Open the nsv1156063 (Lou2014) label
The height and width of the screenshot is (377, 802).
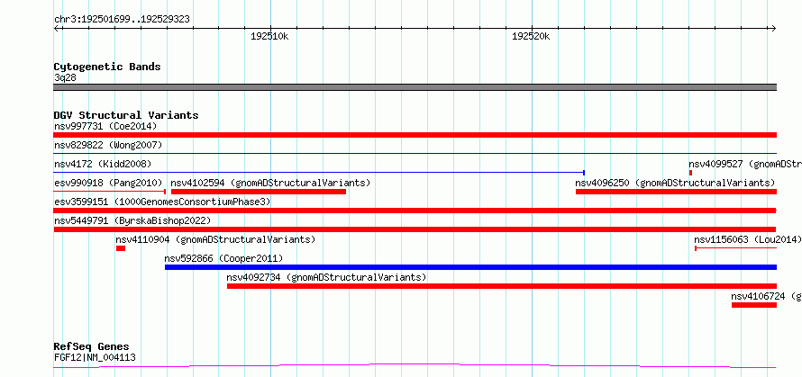click(747, 239)
